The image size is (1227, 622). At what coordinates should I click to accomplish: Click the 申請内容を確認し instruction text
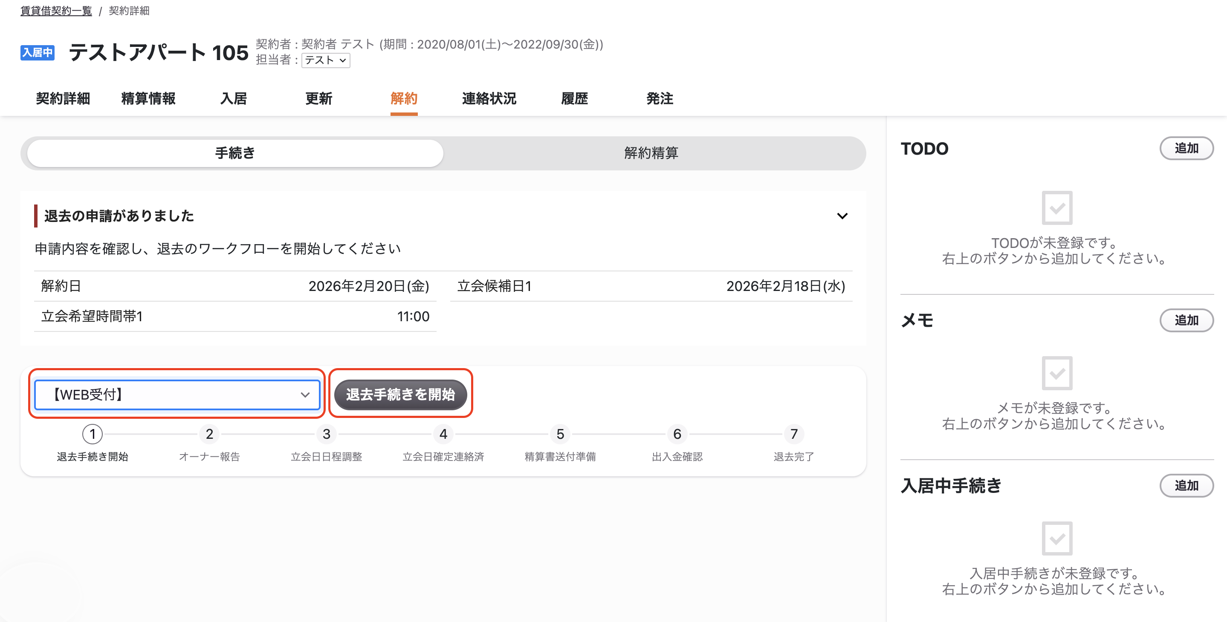point(218,249)
